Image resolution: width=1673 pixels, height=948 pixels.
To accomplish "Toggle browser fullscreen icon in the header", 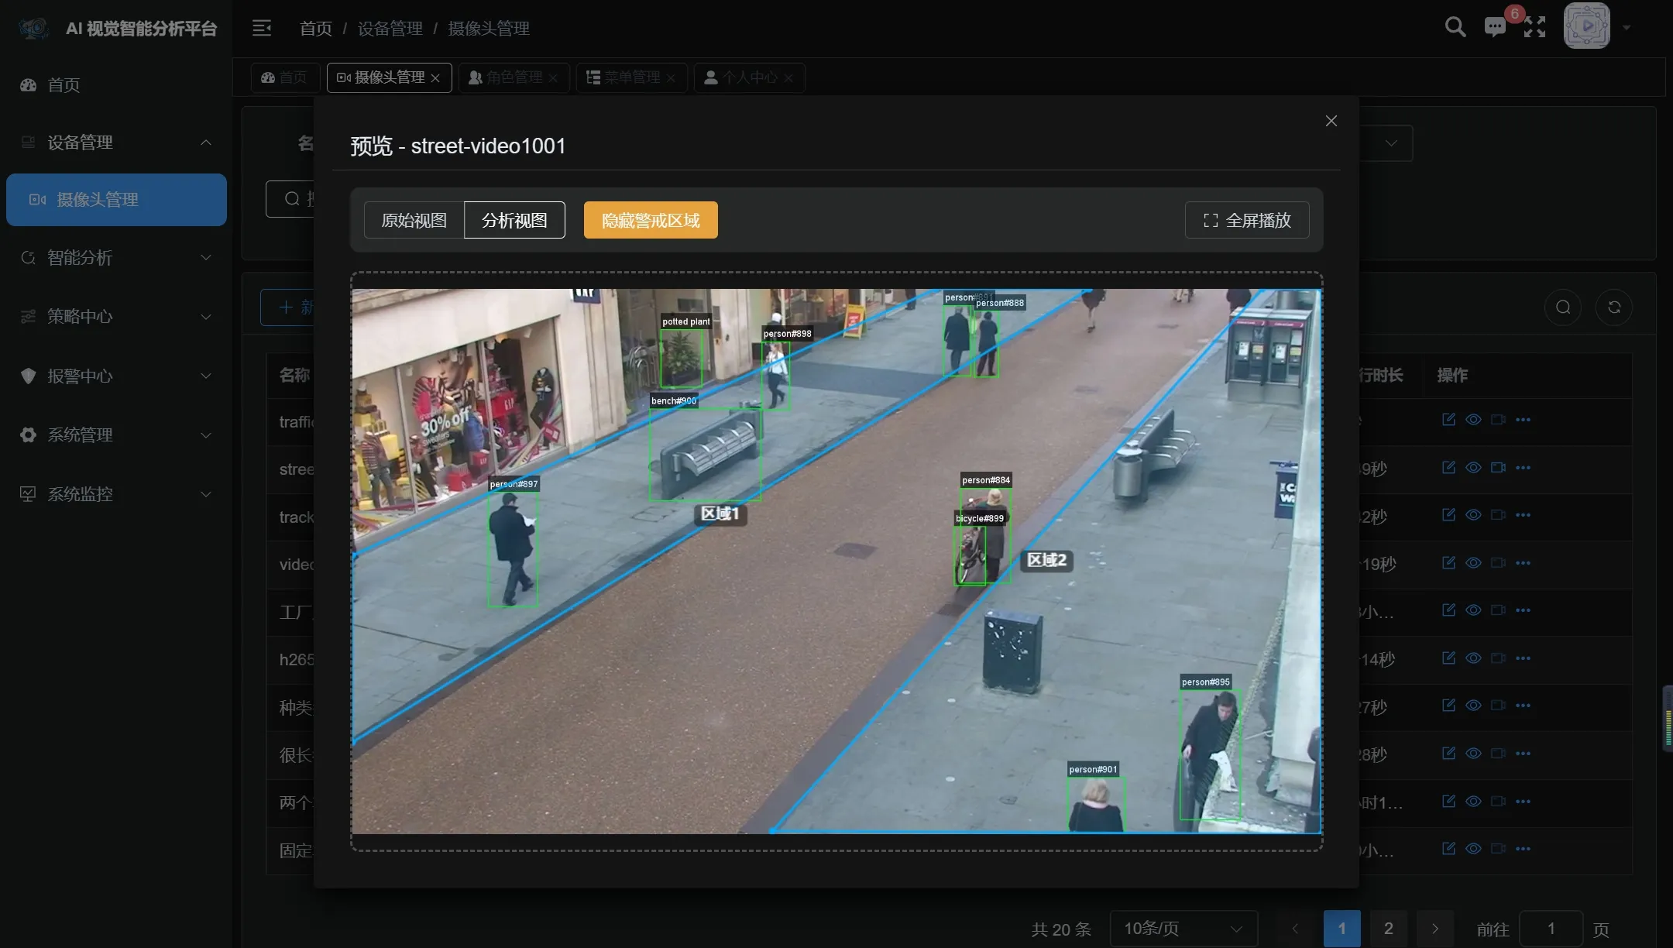I will pos(1534,27).
